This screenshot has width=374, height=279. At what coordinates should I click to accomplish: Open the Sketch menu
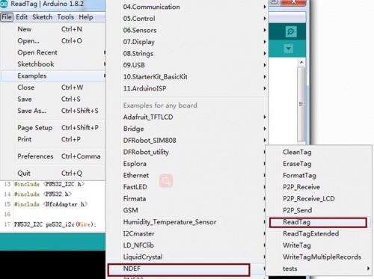click(43, 17)
